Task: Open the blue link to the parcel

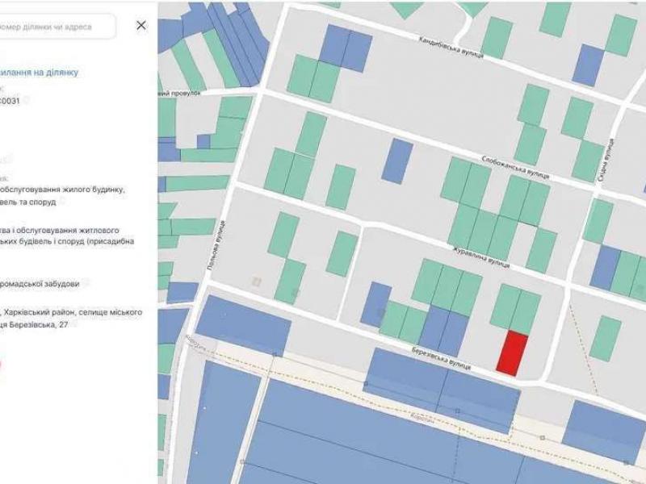Action: pyautogui.click(x=40, y=73)
